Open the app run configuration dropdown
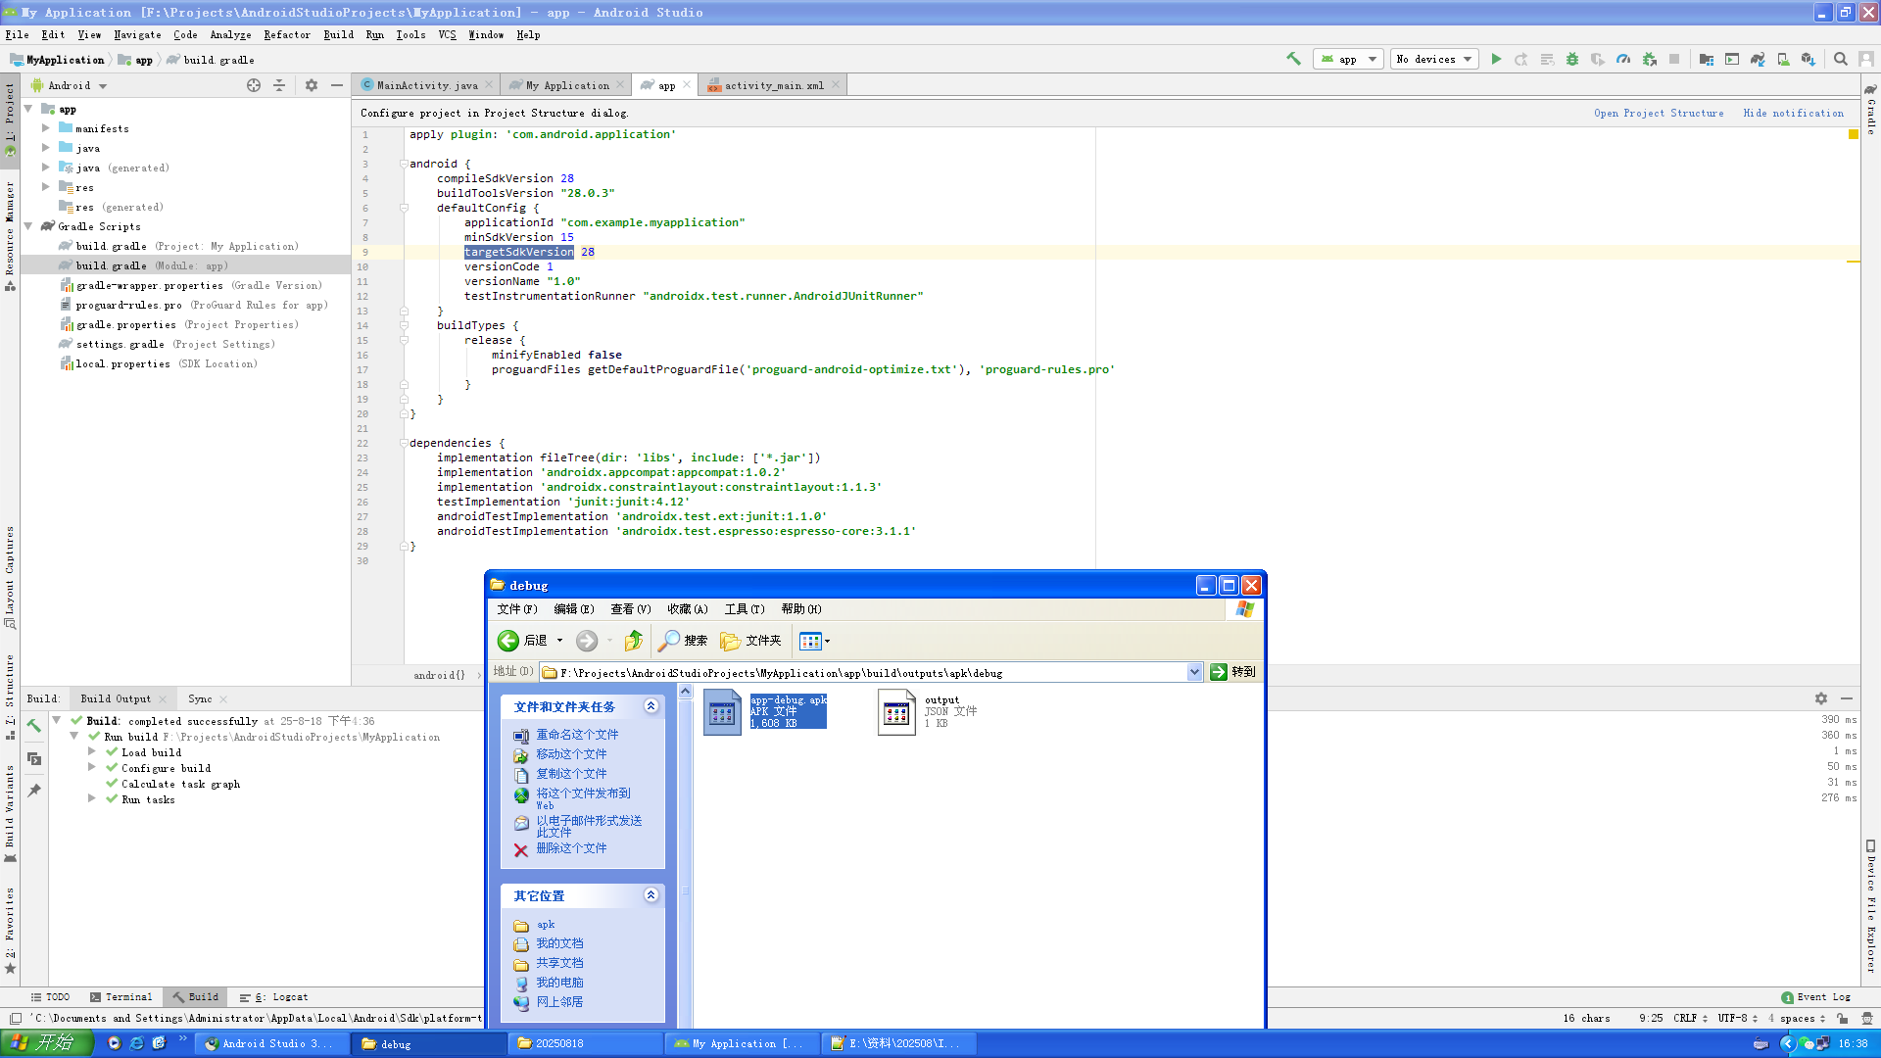Image resolution: width=1881 pixels, height=1058 pixels. [x=1349, y=59]
